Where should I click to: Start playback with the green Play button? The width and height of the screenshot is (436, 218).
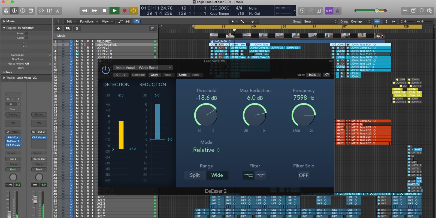114,11
